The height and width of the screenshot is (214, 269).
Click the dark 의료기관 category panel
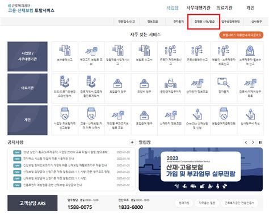27,88
